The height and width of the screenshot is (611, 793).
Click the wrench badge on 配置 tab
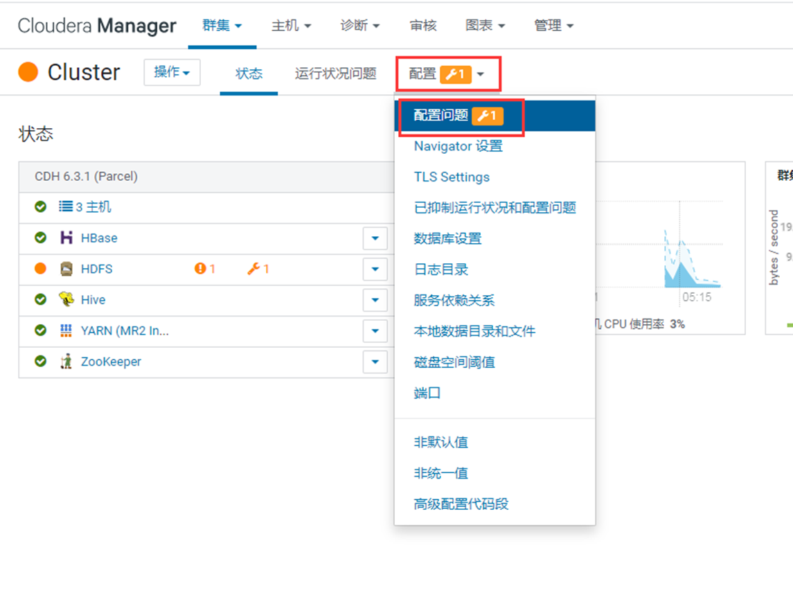(x=456, y=74)
